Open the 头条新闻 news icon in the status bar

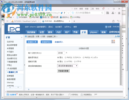click(x=8, y=95)
